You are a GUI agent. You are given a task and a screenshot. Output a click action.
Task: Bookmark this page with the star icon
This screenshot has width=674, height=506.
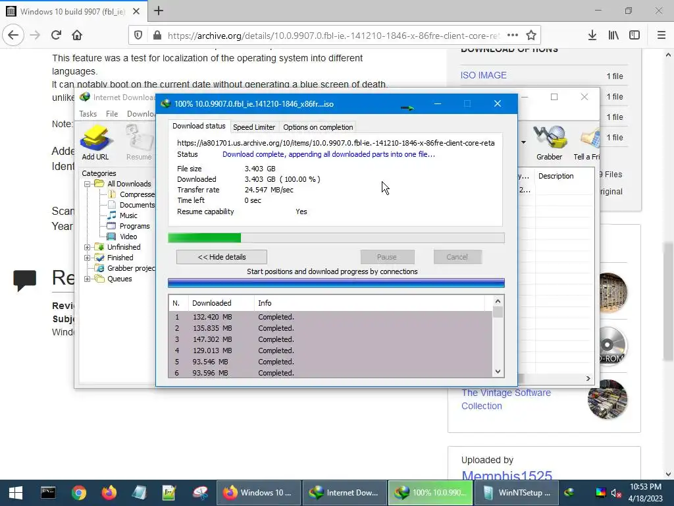pos(531,36)
